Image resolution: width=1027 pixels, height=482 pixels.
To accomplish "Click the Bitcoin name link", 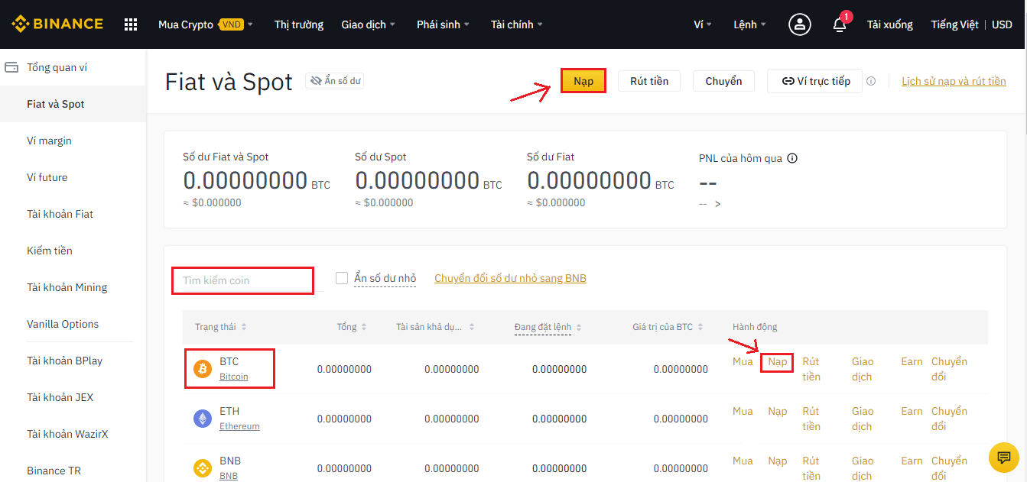I will point(233,377).
